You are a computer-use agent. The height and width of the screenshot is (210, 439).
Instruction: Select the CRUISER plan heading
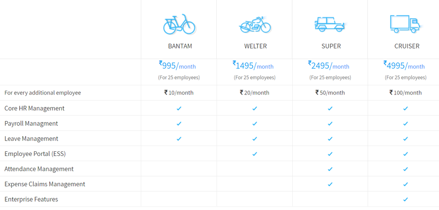(x=407, y=47)
